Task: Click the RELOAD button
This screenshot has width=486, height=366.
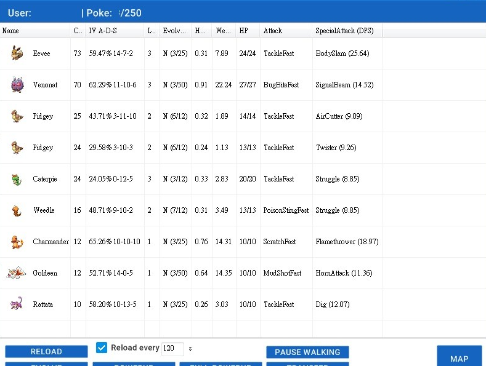Action: click(46, 351)
